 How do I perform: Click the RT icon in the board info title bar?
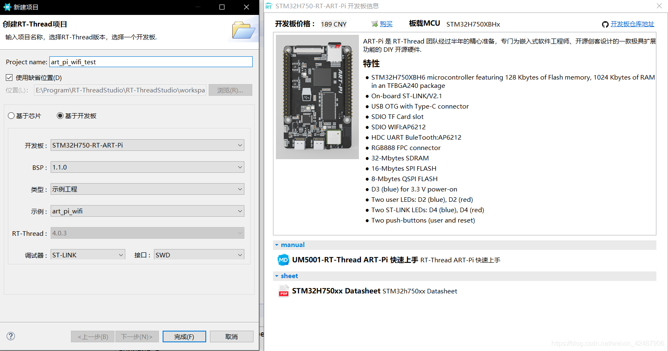click(269, 6)
